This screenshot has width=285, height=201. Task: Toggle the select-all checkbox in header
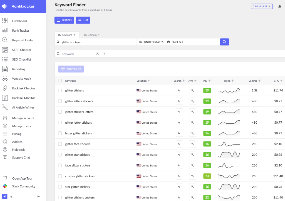(x=60, y=81)
